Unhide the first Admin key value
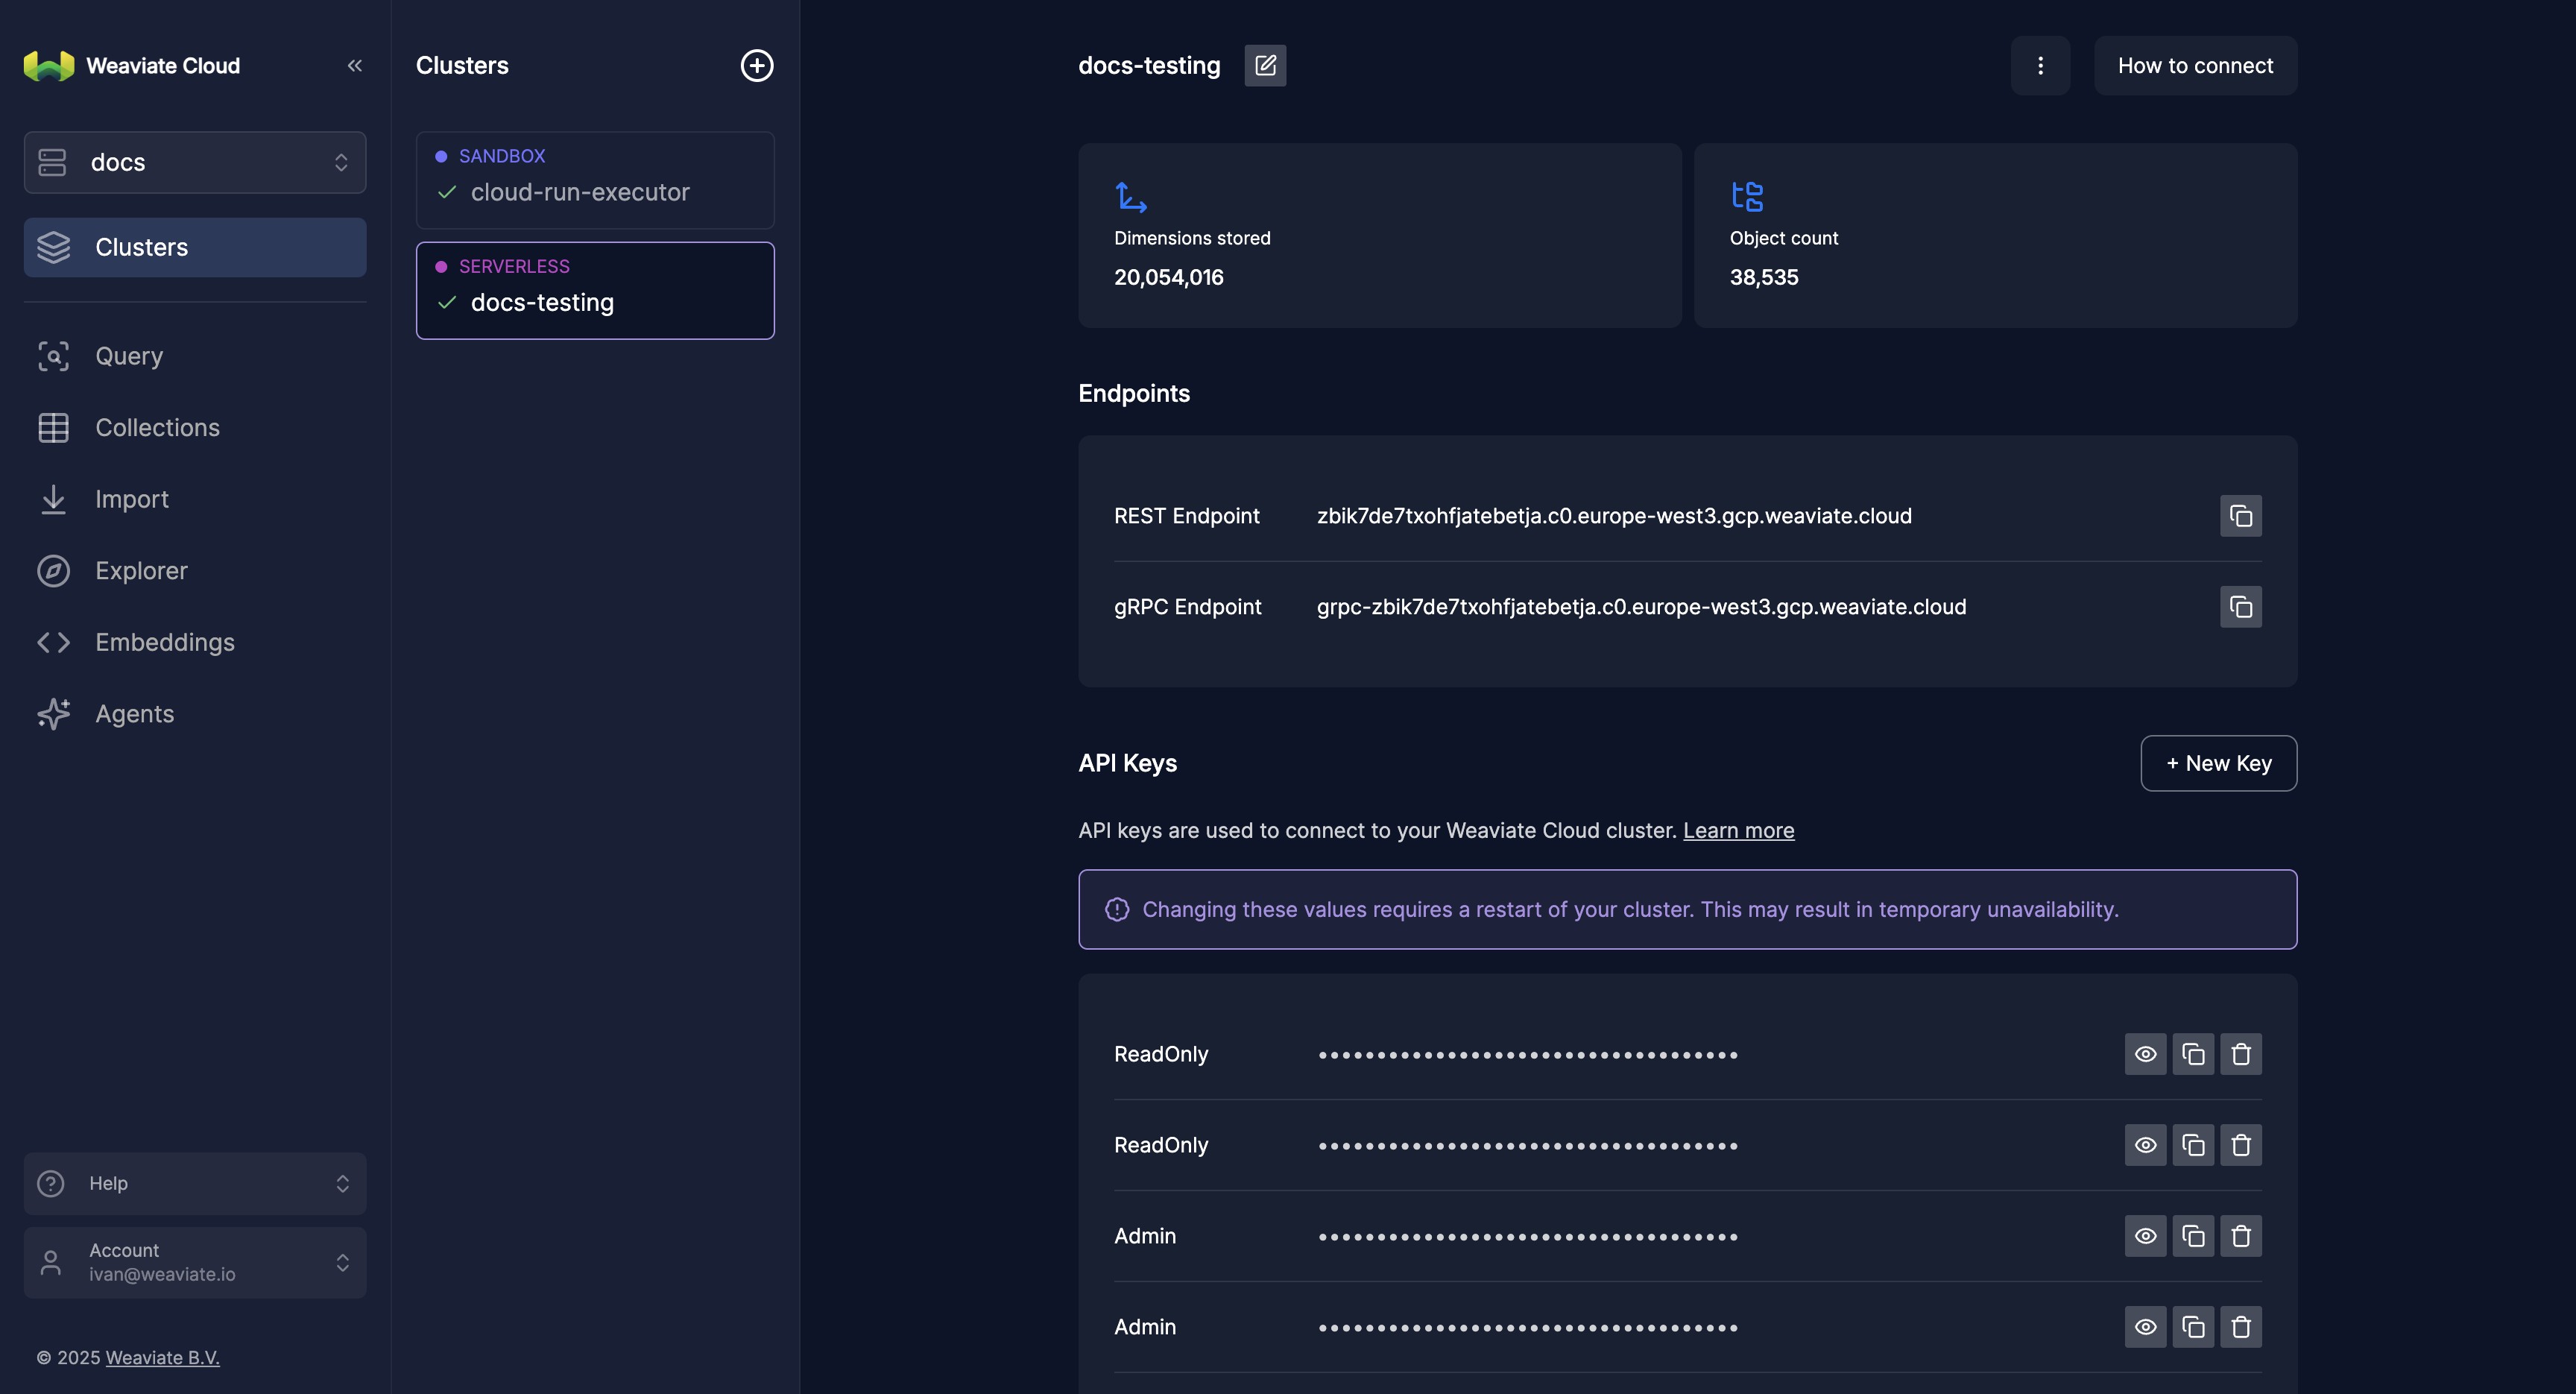Image resolution: width=2576 pixels, height=1394 pixels. [x=2145, y=1236]
